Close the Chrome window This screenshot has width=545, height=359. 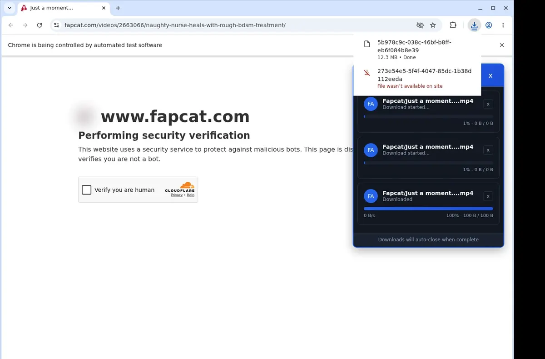(505, 8)
